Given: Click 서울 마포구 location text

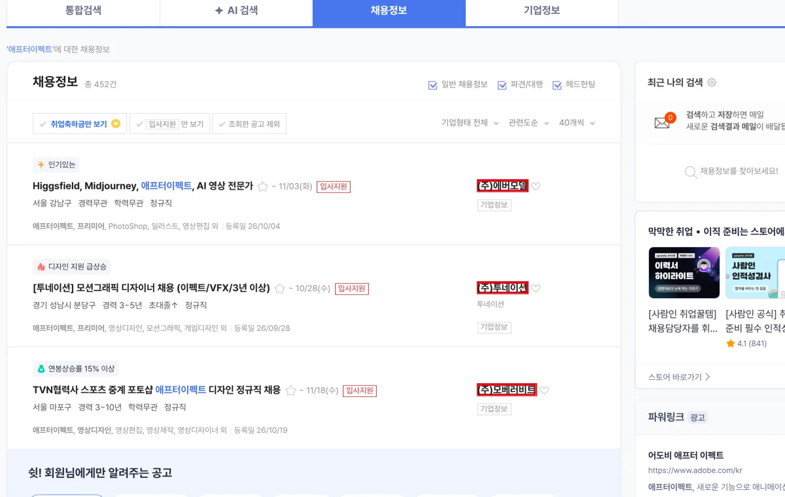Looking at the screenshot, I should point(52,407).
